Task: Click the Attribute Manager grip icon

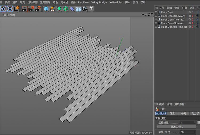Action: tap(157, 104)
